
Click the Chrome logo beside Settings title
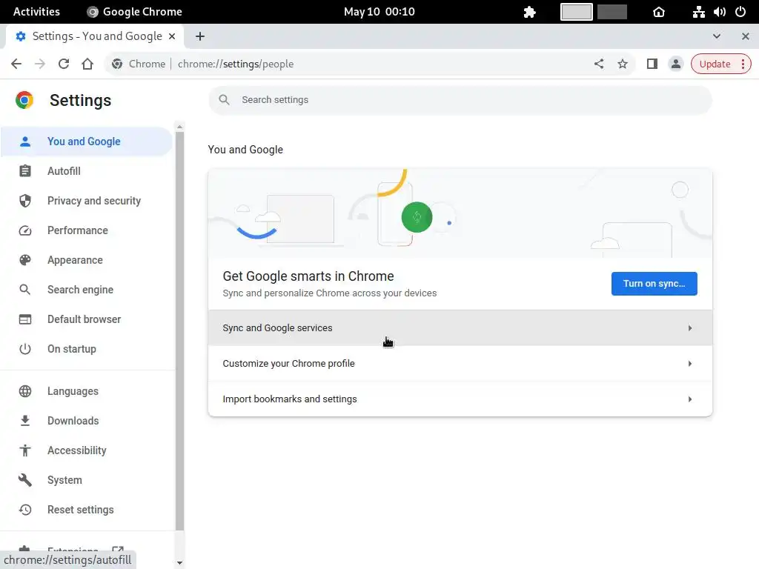[x=24, y=100]
